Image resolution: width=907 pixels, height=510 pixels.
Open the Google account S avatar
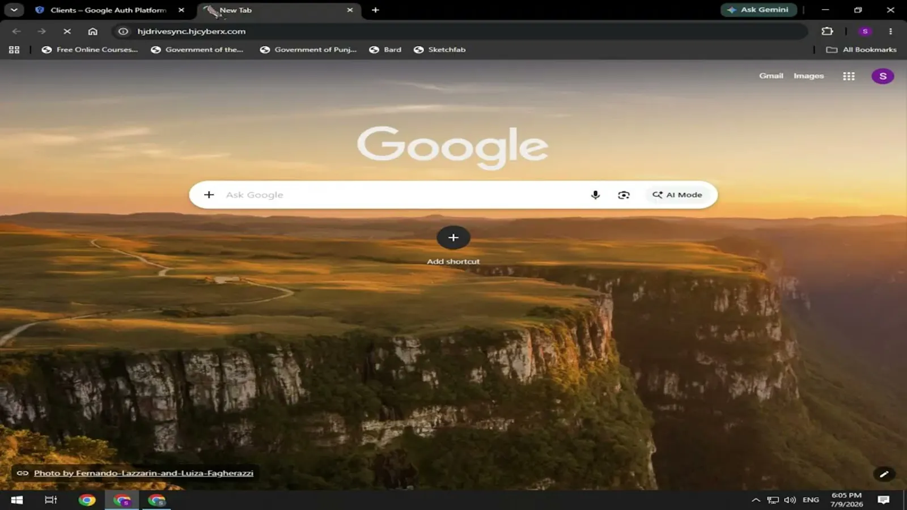[x=883, y=76]
